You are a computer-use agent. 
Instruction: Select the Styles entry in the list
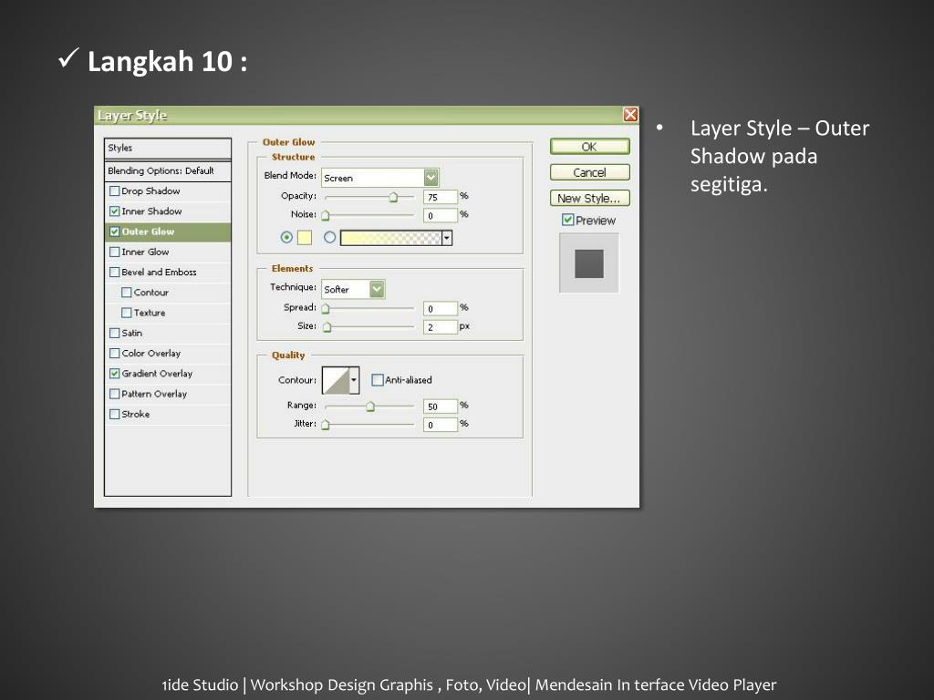(x=168, y=148)
